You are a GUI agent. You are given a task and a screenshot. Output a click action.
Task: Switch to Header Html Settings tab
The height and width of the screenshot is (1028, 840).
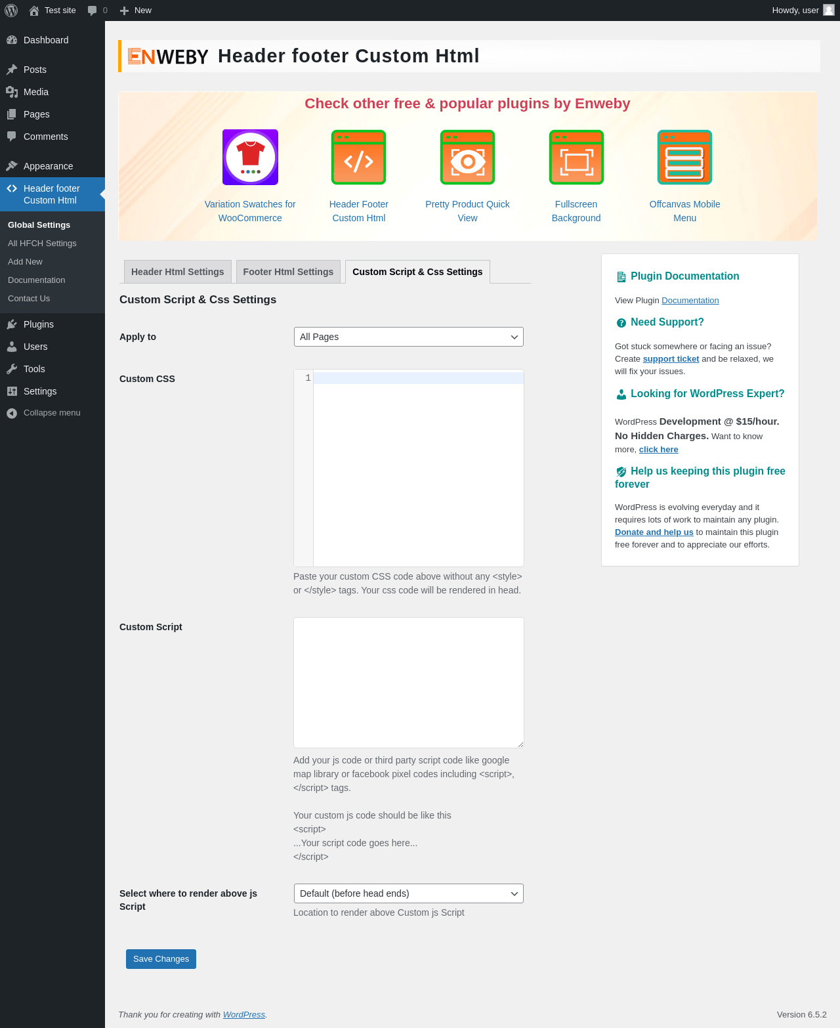pyautogui.click(x=177, y=272)
